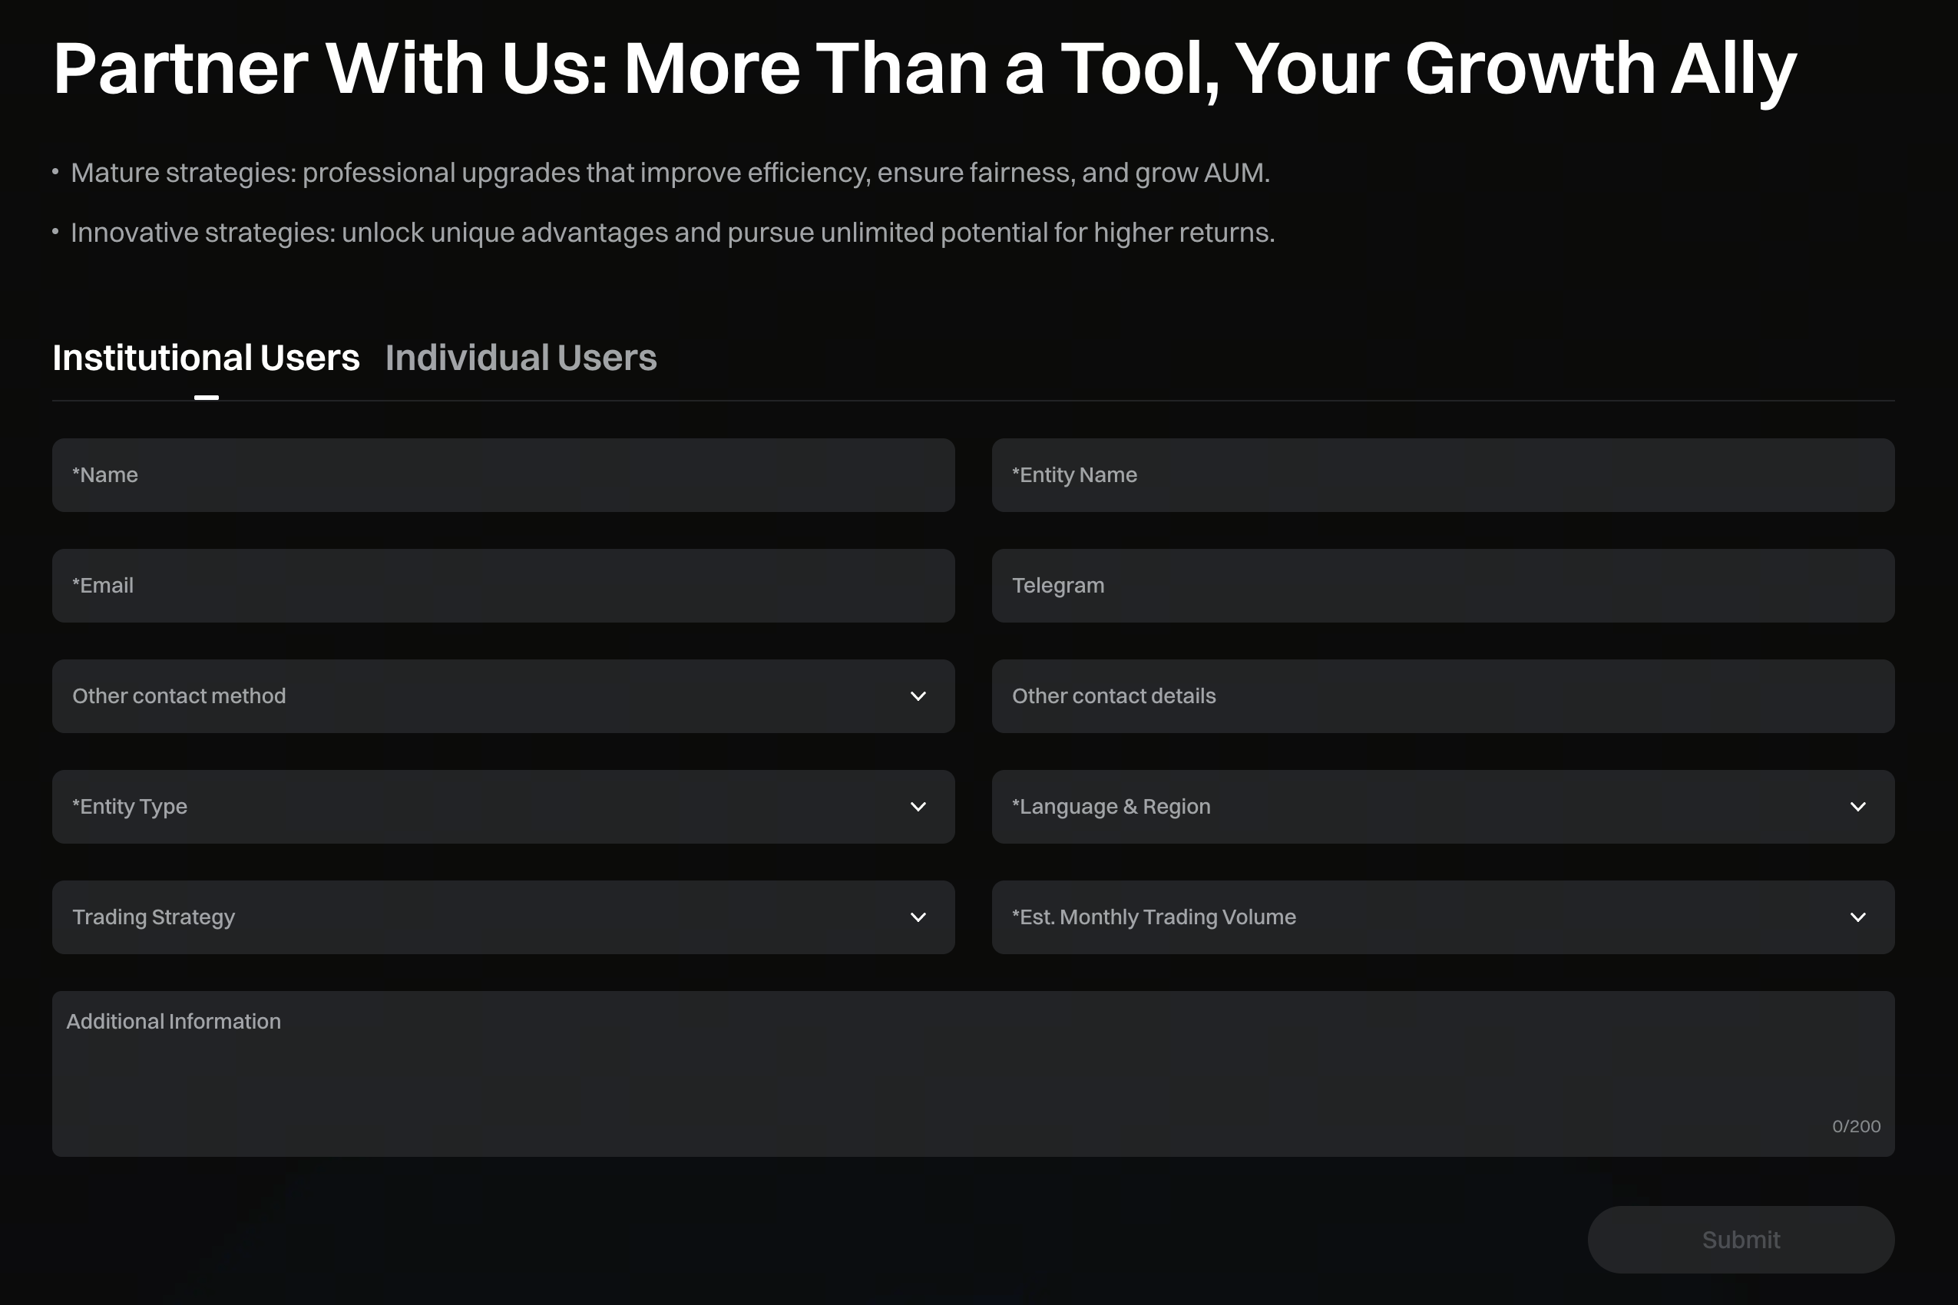Click the Other contact details field
Viewport: 1958px width, 1305px height.
click(x=1443, y=696)
